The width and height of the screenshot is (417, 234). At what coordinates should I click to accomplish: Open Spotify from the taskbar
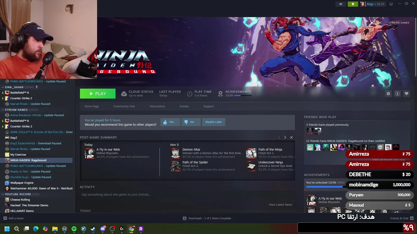(74, 229)
